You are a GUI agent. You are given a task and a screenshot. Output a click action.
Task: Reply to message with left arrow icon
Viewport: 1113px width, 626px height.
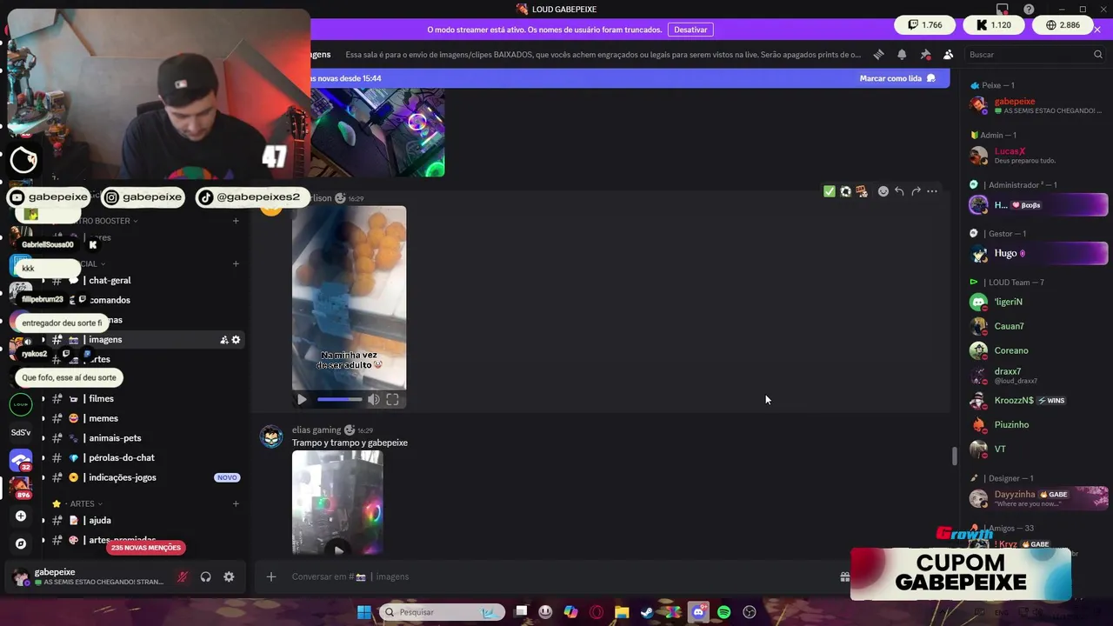[899, 191]
